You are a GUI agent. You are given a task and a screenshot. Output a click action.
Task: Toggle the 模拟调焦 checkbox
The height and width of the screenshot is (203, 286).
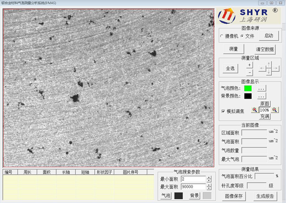coord(223,111)
